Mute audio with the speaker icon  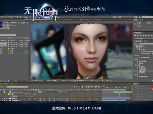click(x=149, y=36)
